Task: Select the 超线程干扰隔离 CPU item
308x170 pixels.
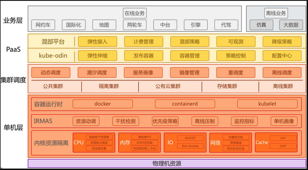Action: [99, 137]
